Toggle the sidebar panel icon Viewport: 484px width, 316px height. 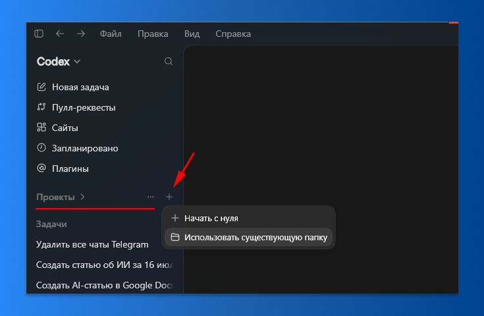(x=39, y=34)
